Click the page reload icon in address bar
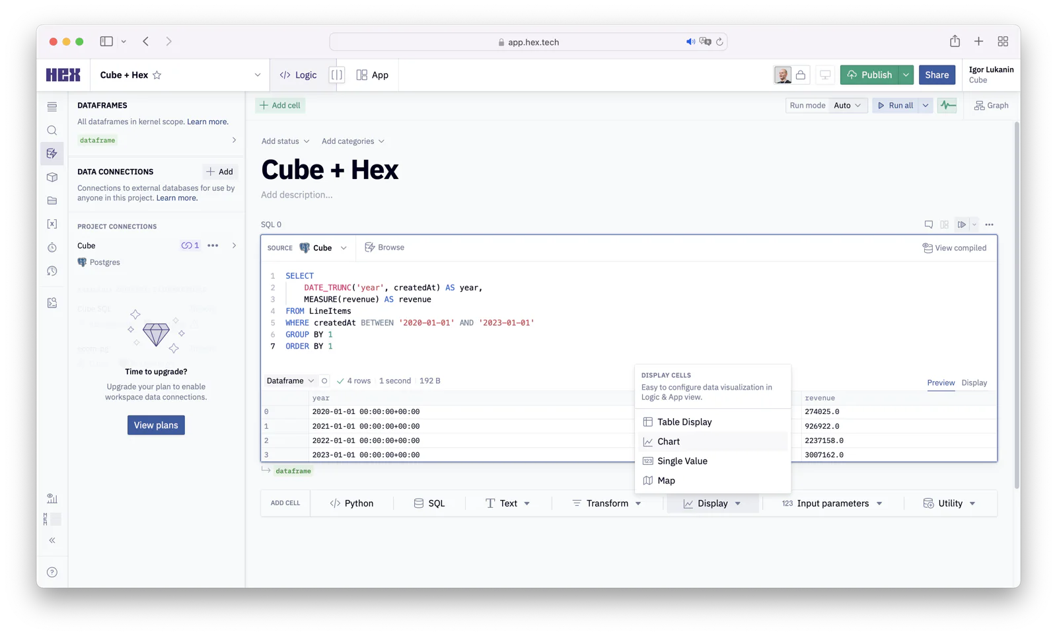 pos(719,42)
